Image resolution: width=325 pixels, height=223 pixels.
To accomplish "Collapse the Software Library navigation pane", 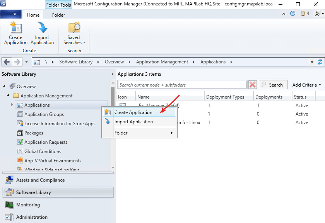I will click(112, 74).
